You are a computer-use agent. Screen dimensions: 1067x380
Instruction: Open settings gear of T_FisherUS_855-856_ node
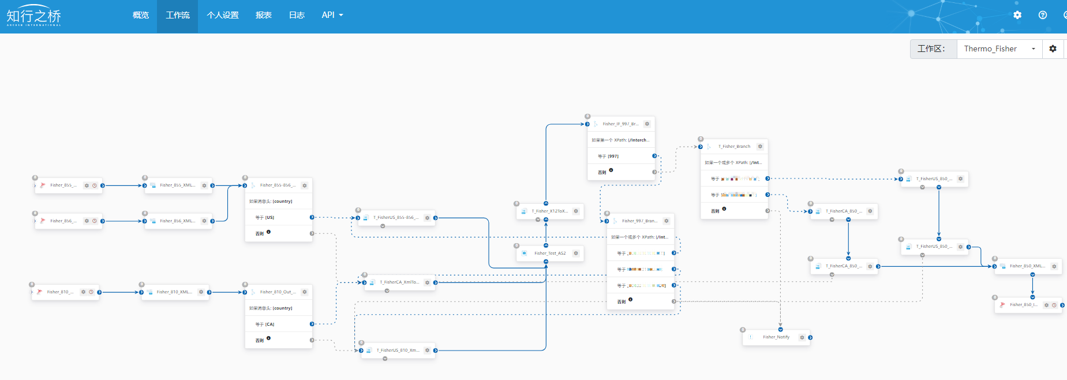point(428,218)
